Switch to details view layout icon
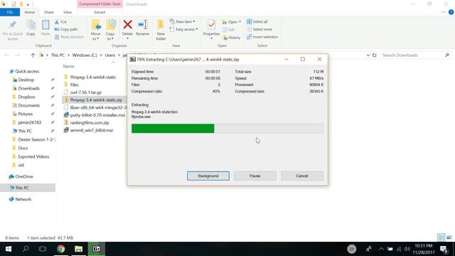This screenshot has width=455, height=256. 441,238
